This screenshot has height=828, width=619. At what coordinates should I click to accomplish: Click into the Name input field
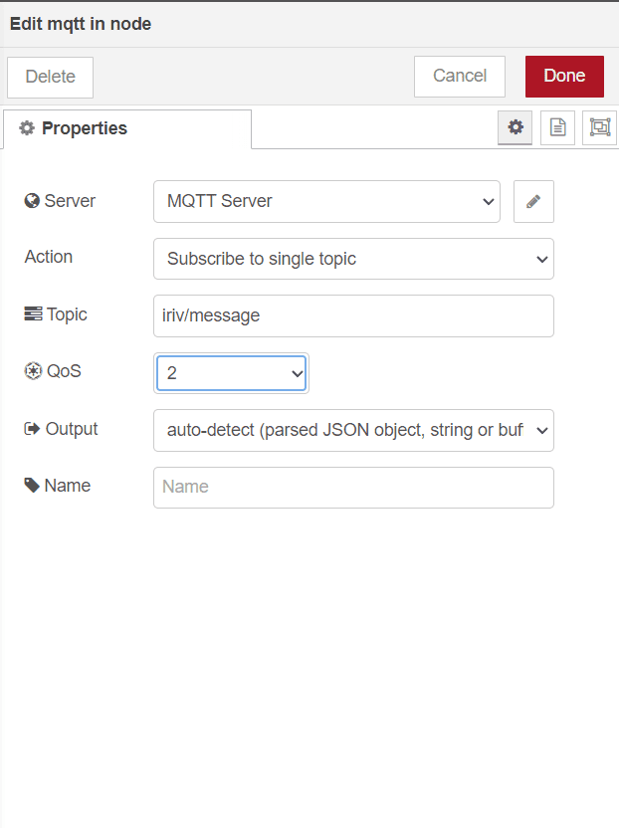353,488
